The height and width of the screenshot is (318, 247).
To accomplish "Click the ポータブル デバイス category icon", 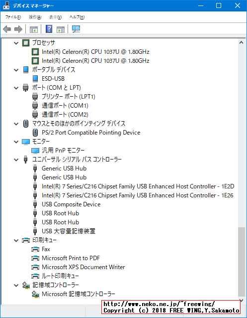I will point(26,70).
